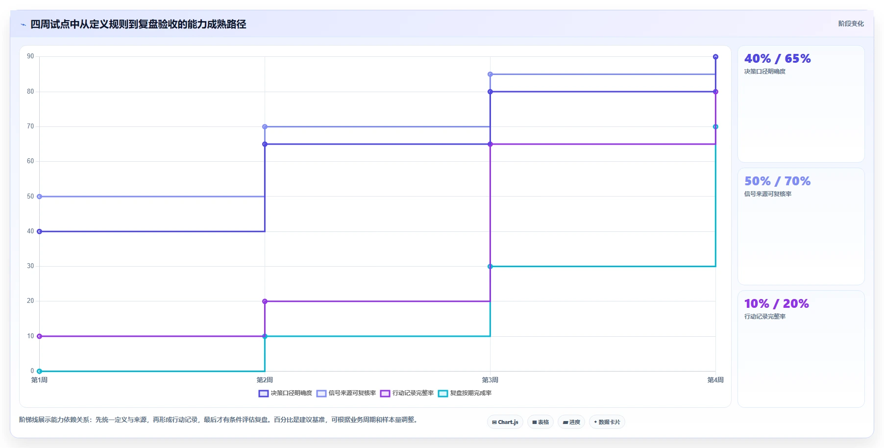The width and height of the screenshot is (884, 448).
Task: Click the y-axis label 50
Action: (x=30, y=197)
